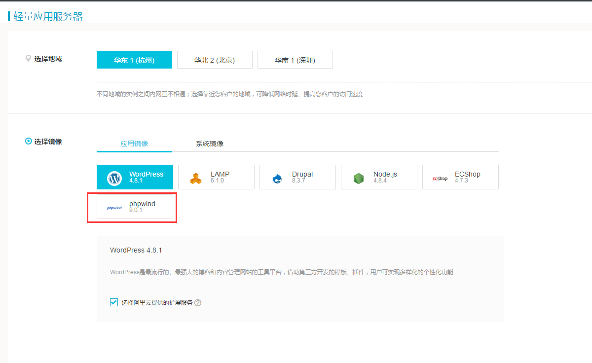This screenshot has height=363, width=592.
Task: Click the LAMP stacked cubes icon
Action: 196,179
